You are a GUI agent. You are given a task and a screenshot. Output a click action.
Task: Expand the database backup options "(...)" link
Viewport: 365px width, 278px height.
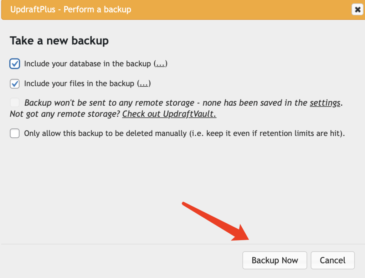click(x=161, y=64)
